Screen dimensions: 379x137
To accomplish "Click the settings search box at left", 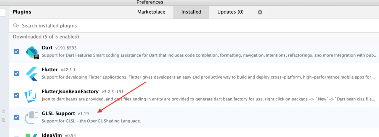I will pyautogui.click(x=3, y=12).
